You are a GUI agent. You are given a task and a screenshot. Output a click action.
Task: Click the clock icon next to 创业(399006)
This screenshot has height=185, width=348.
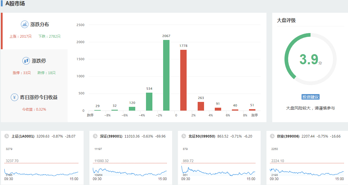point(272,136)
